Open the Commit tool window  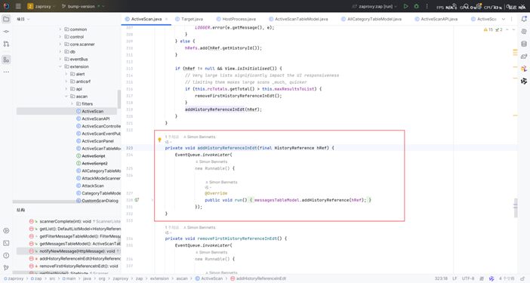coord(6,32)
